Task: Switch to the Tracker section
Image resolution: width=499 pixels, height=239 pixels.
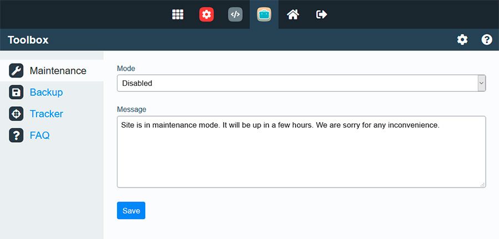Action: coord(47,114)
